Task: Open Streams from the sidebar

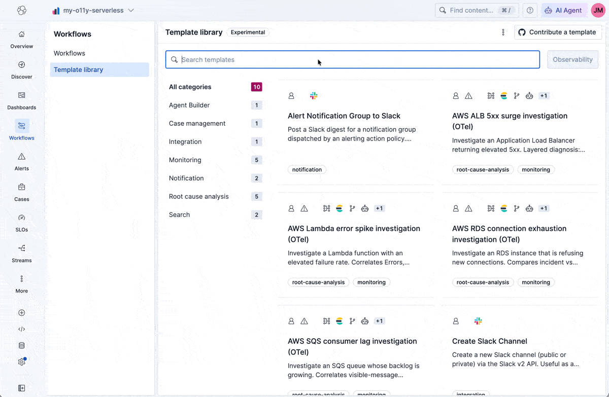Action: coord(22,254)
